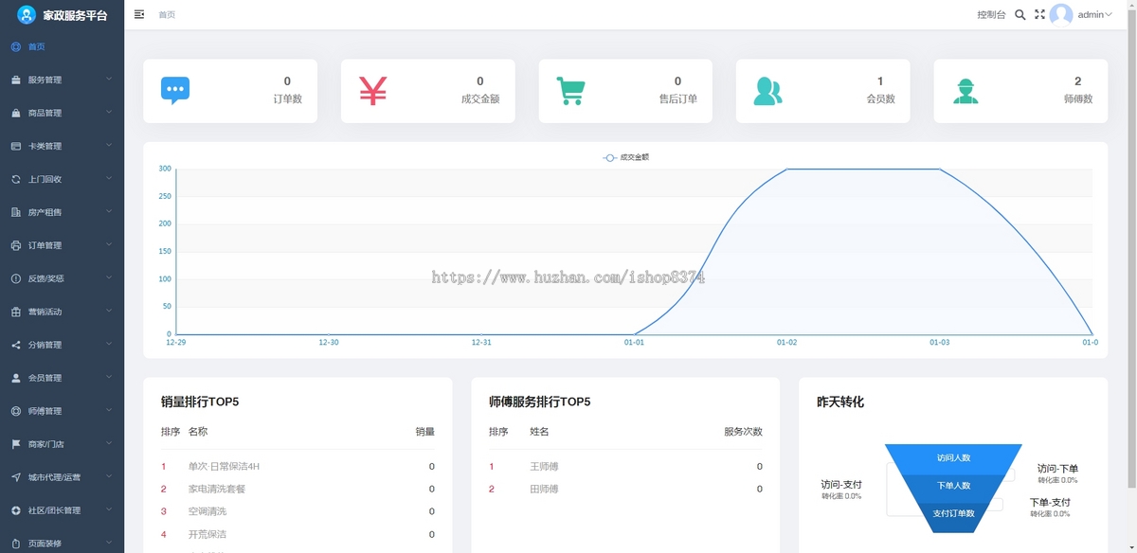1137x553 pixels.
Task: Click the green shopping cart icon
Action: click(x=570, y=90)
